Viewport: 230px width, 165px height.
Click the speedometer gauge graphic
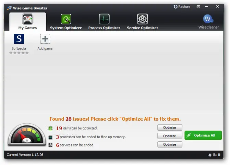(27, 134)
